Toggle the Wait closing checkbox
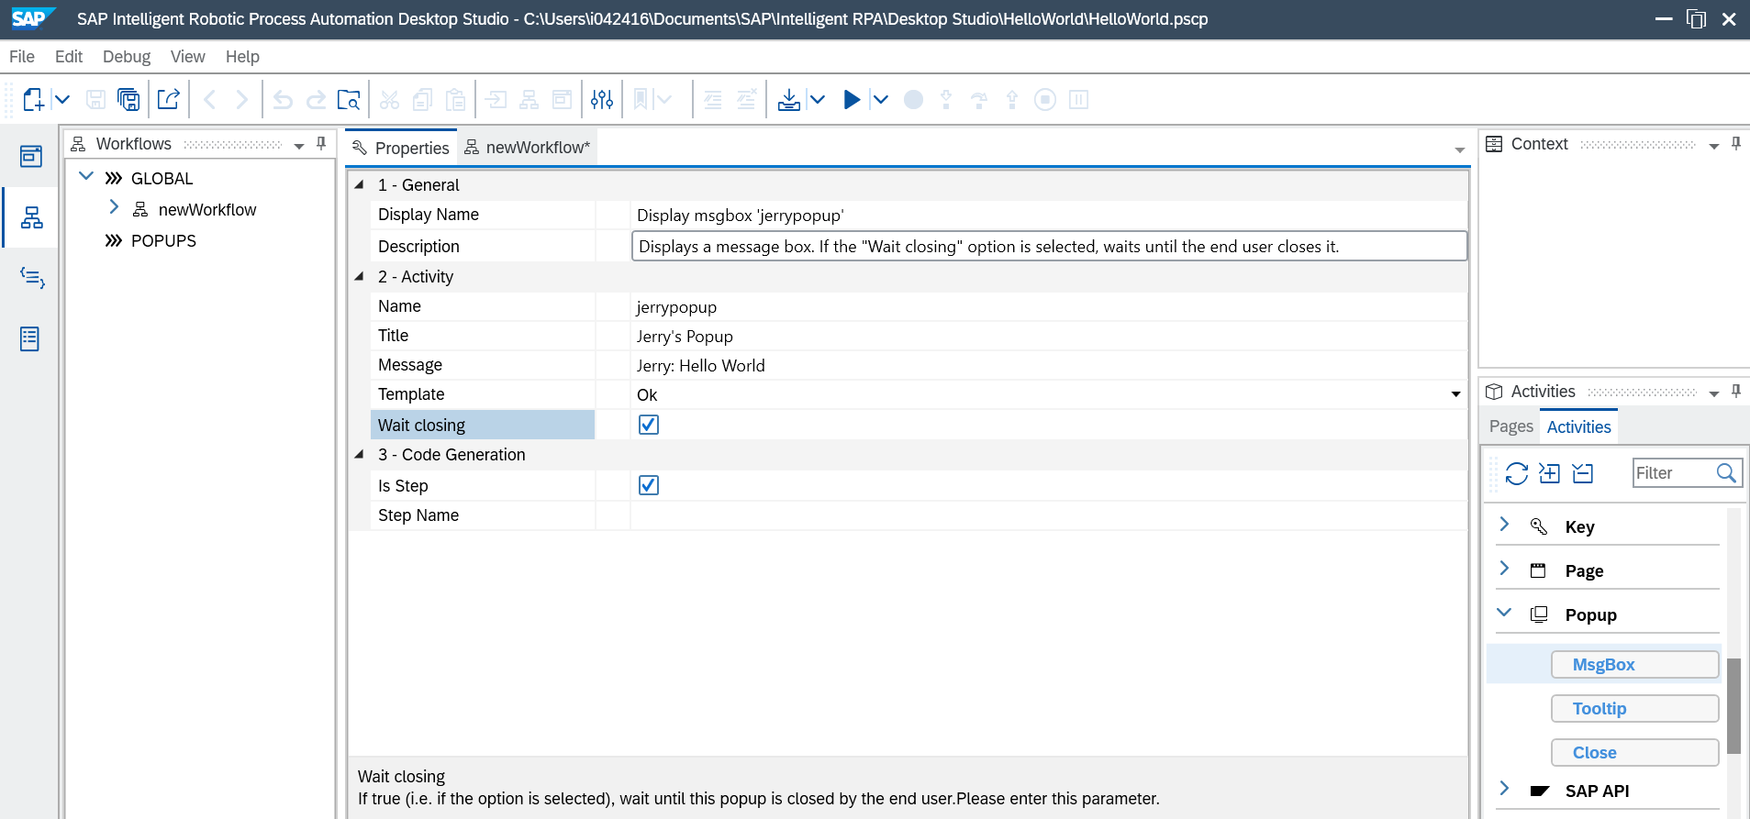Screen dimensions: 1750x819 [649, 425]
